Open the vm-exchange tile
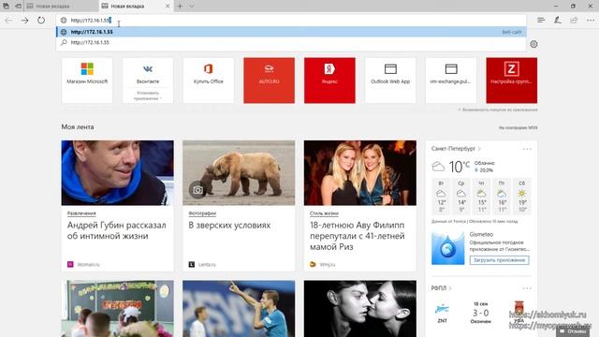 point(451,81)
